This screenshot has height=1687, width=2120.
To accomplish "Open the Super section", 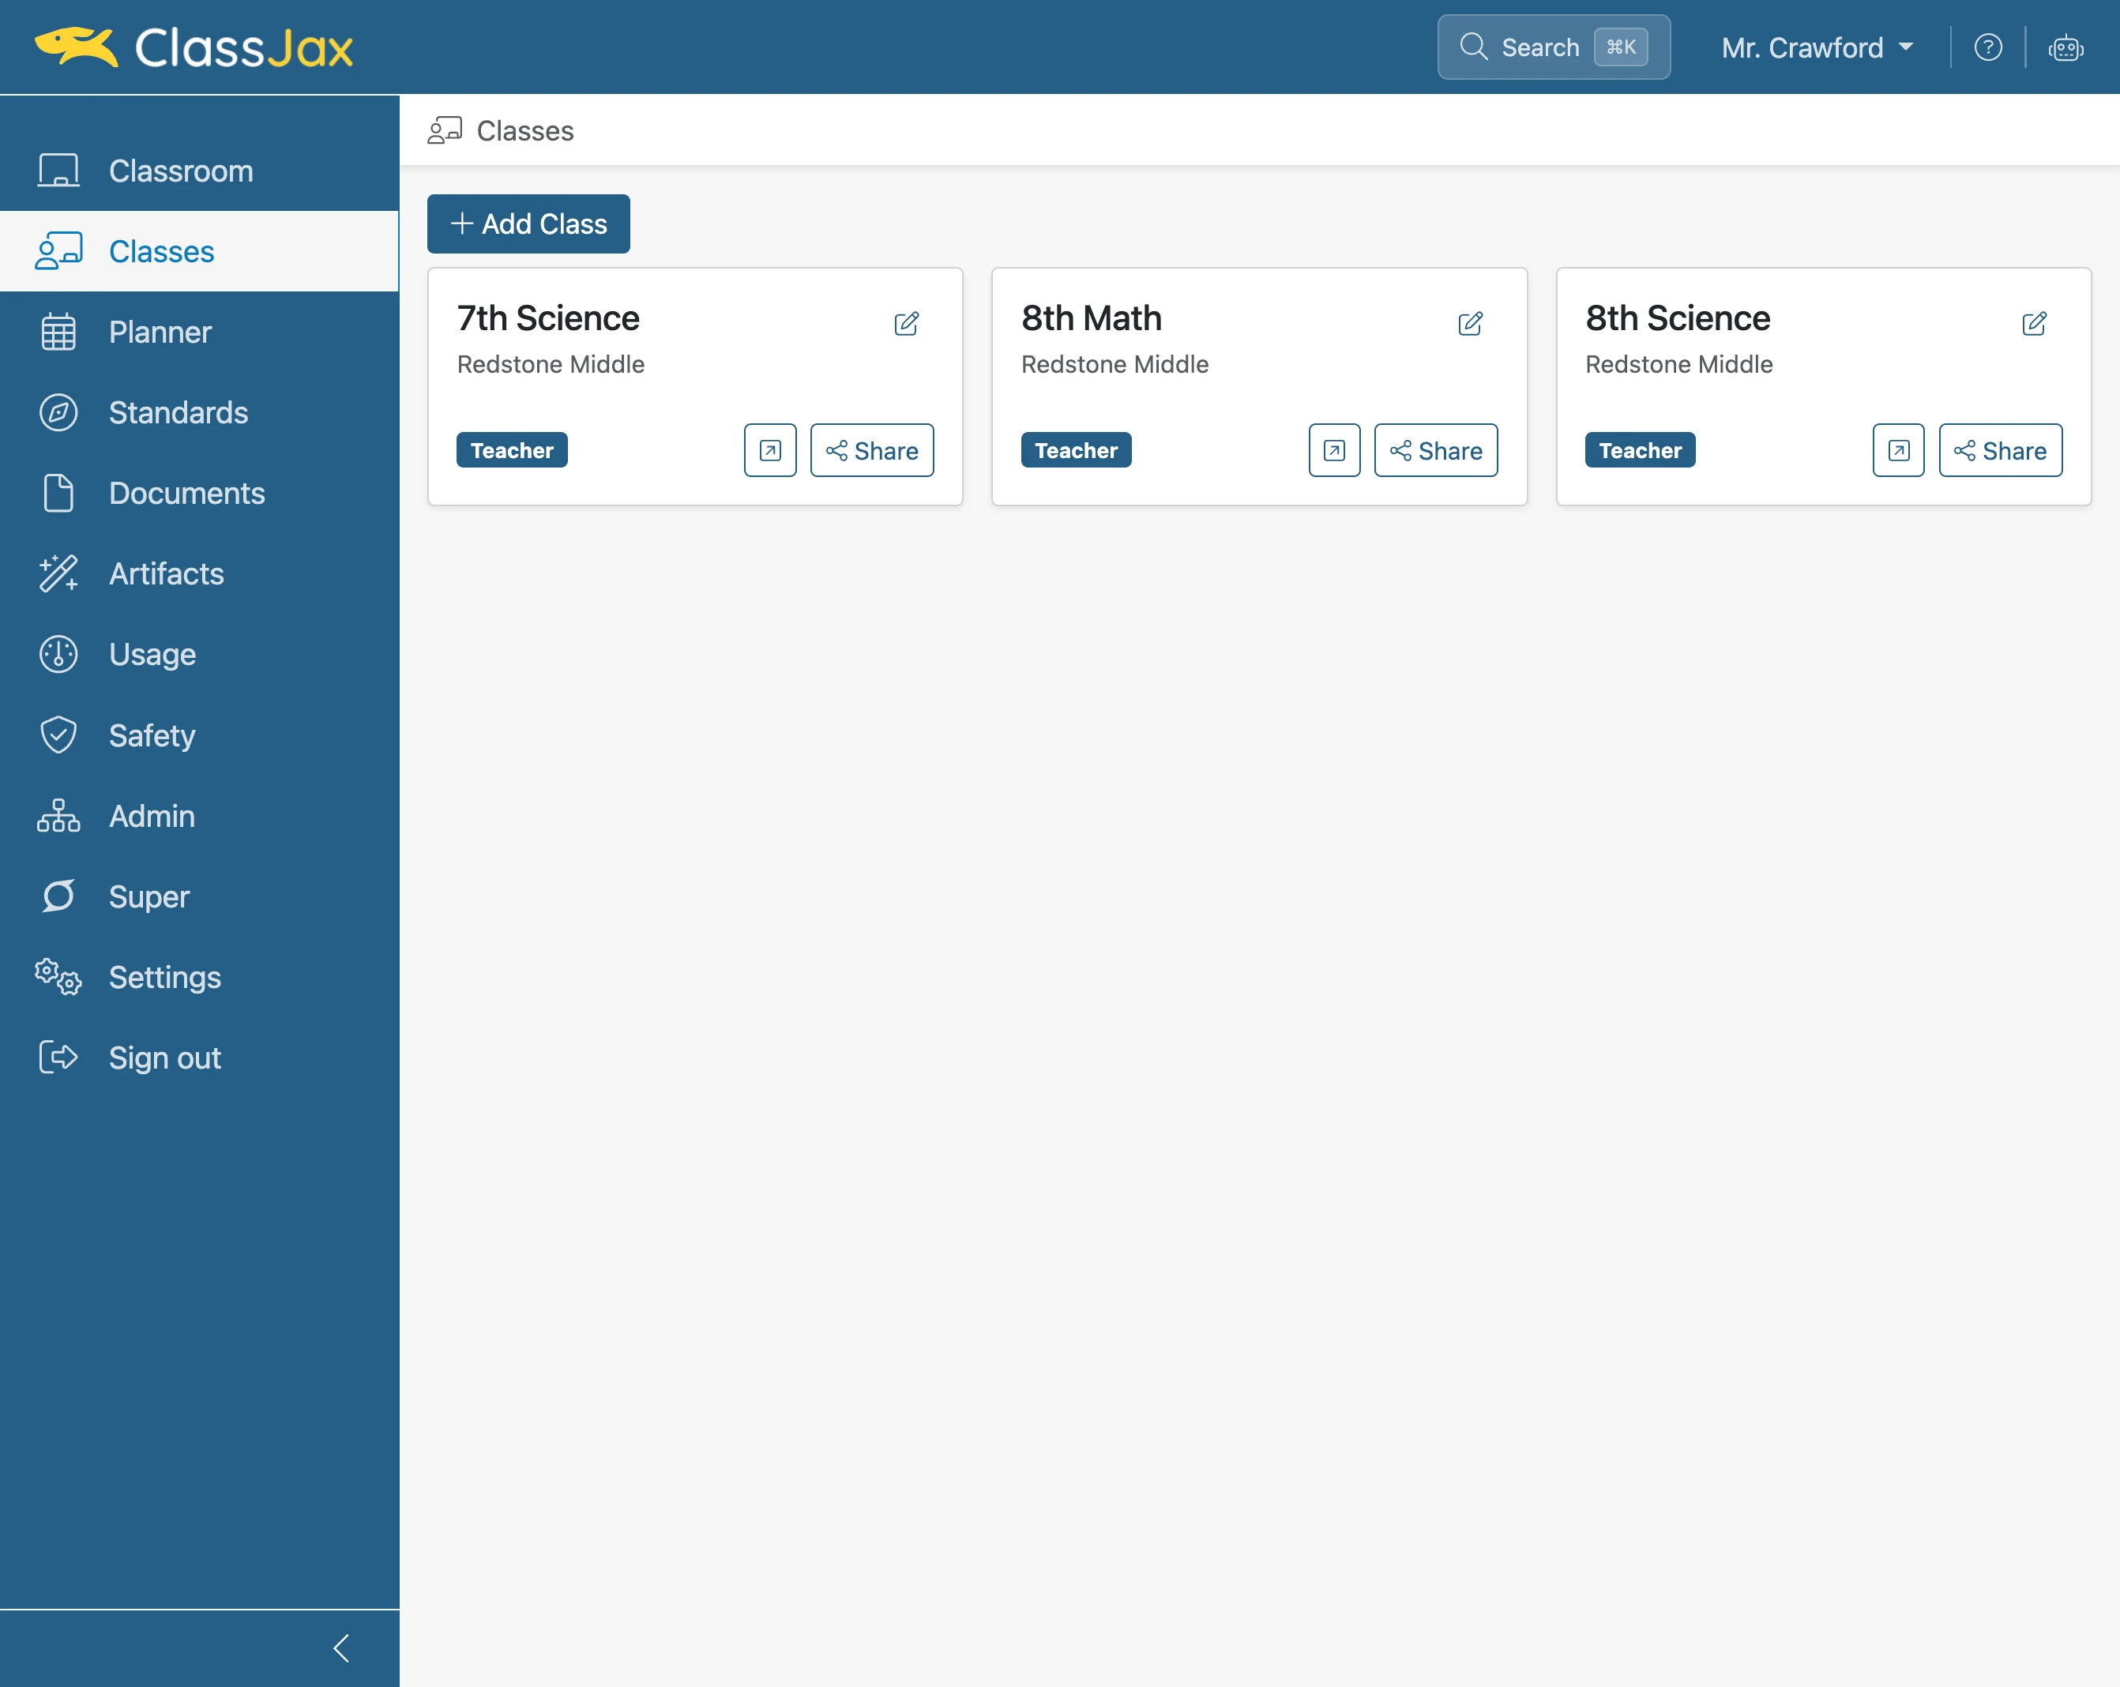I will (200, 896).
